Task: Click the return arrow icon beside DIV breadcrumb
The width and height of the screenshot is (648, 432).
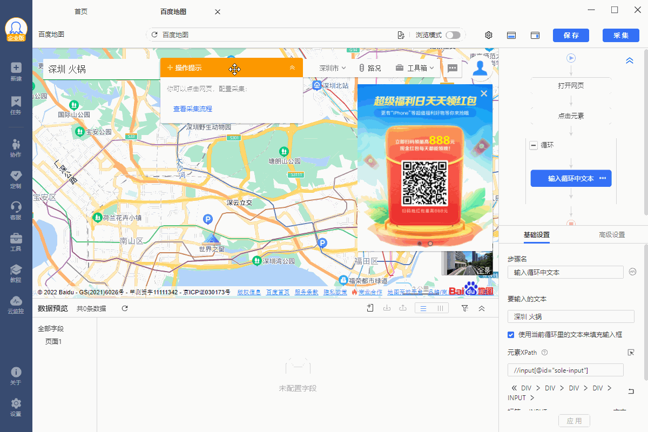Action: click(x=631, y=391)
